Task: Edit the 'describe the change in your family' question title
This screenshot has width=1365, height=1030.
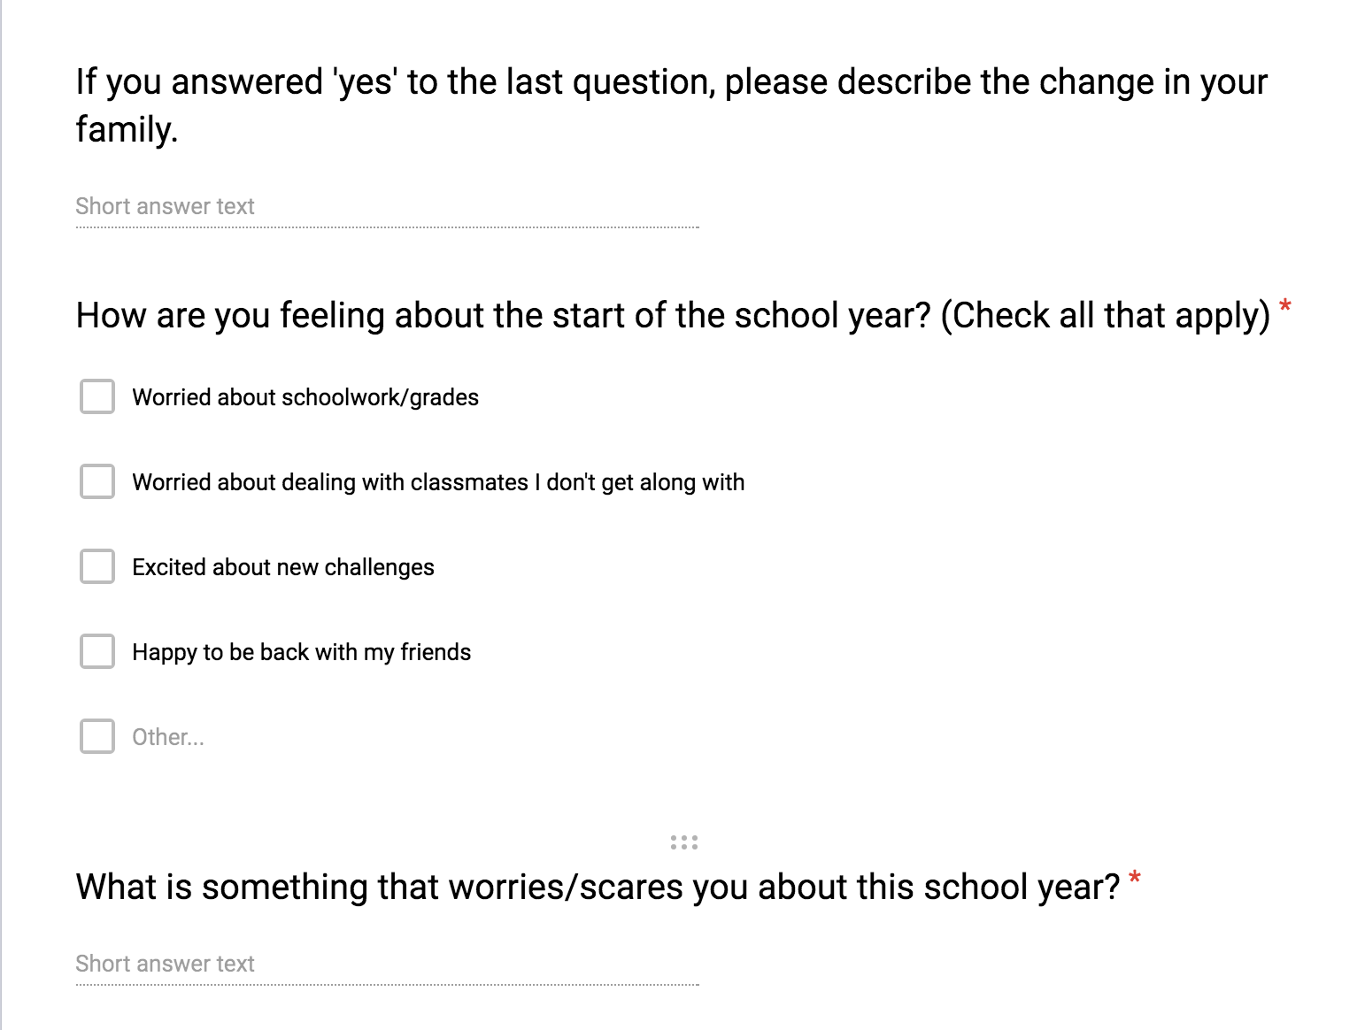Action: pyautogui.click(x=671, y=105)
